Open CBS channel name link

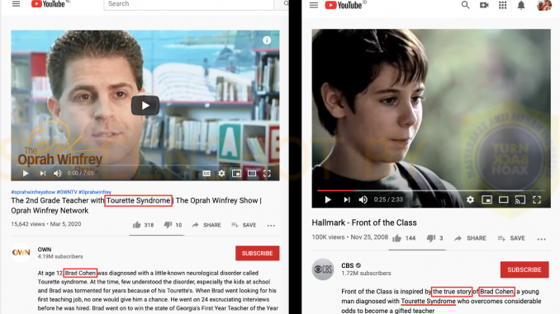[x=348, y=265]
